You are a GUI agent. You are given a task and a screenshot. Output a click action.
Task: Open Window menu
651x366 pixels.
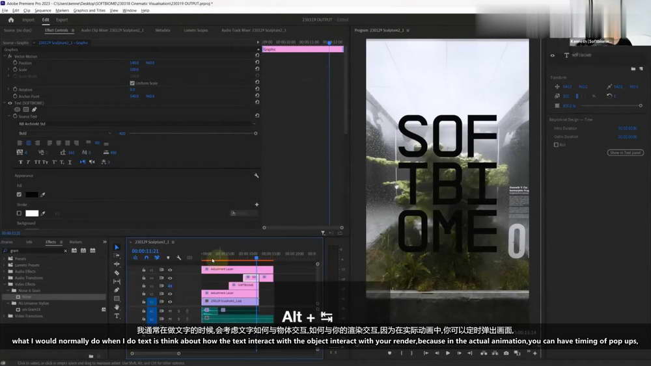click(130, 10)
